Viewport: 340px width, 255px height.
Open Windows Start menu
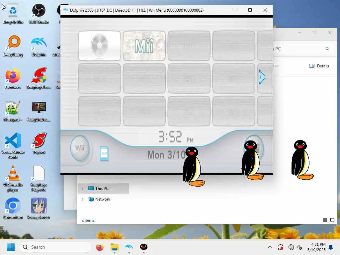11,247
